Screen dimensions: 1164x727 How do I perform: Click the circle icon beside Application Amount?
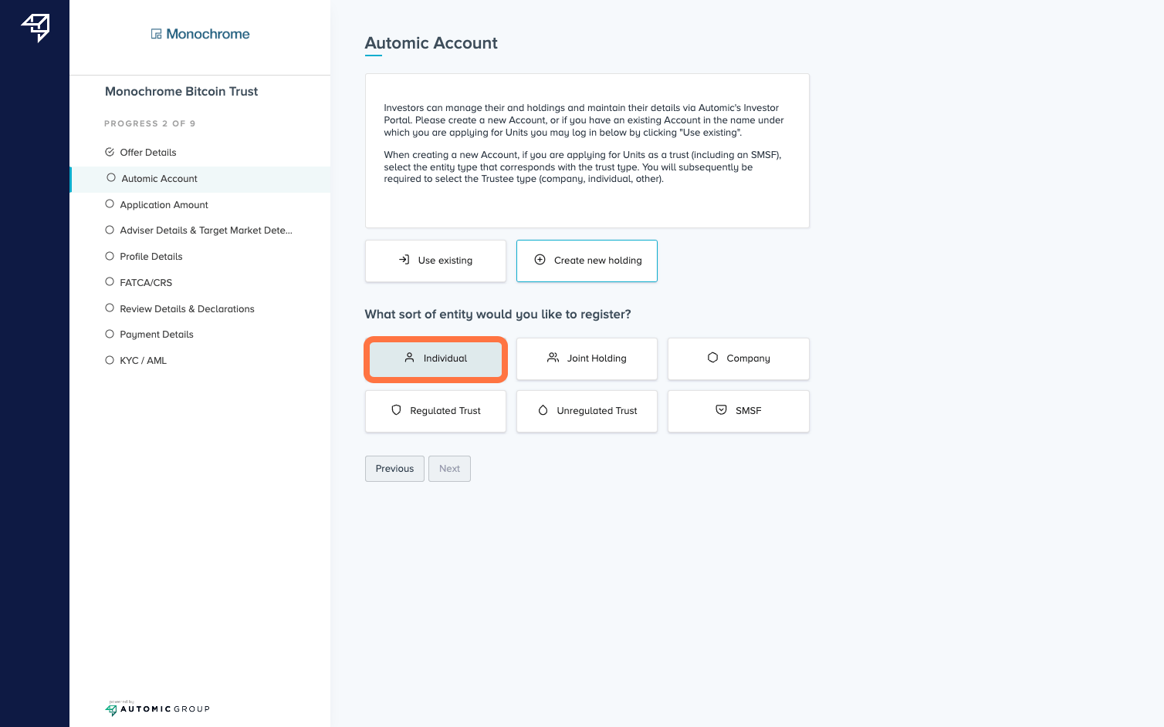point(110,204)
